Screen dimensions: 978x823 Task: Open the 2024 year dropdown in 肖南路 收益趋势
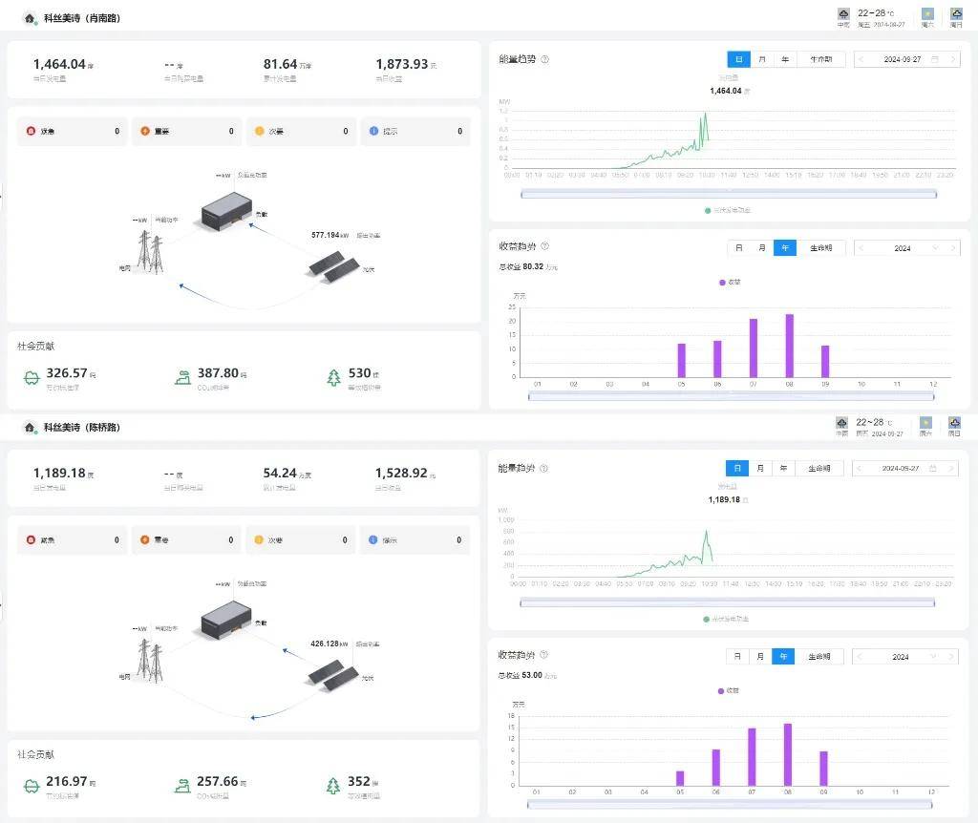907,248
